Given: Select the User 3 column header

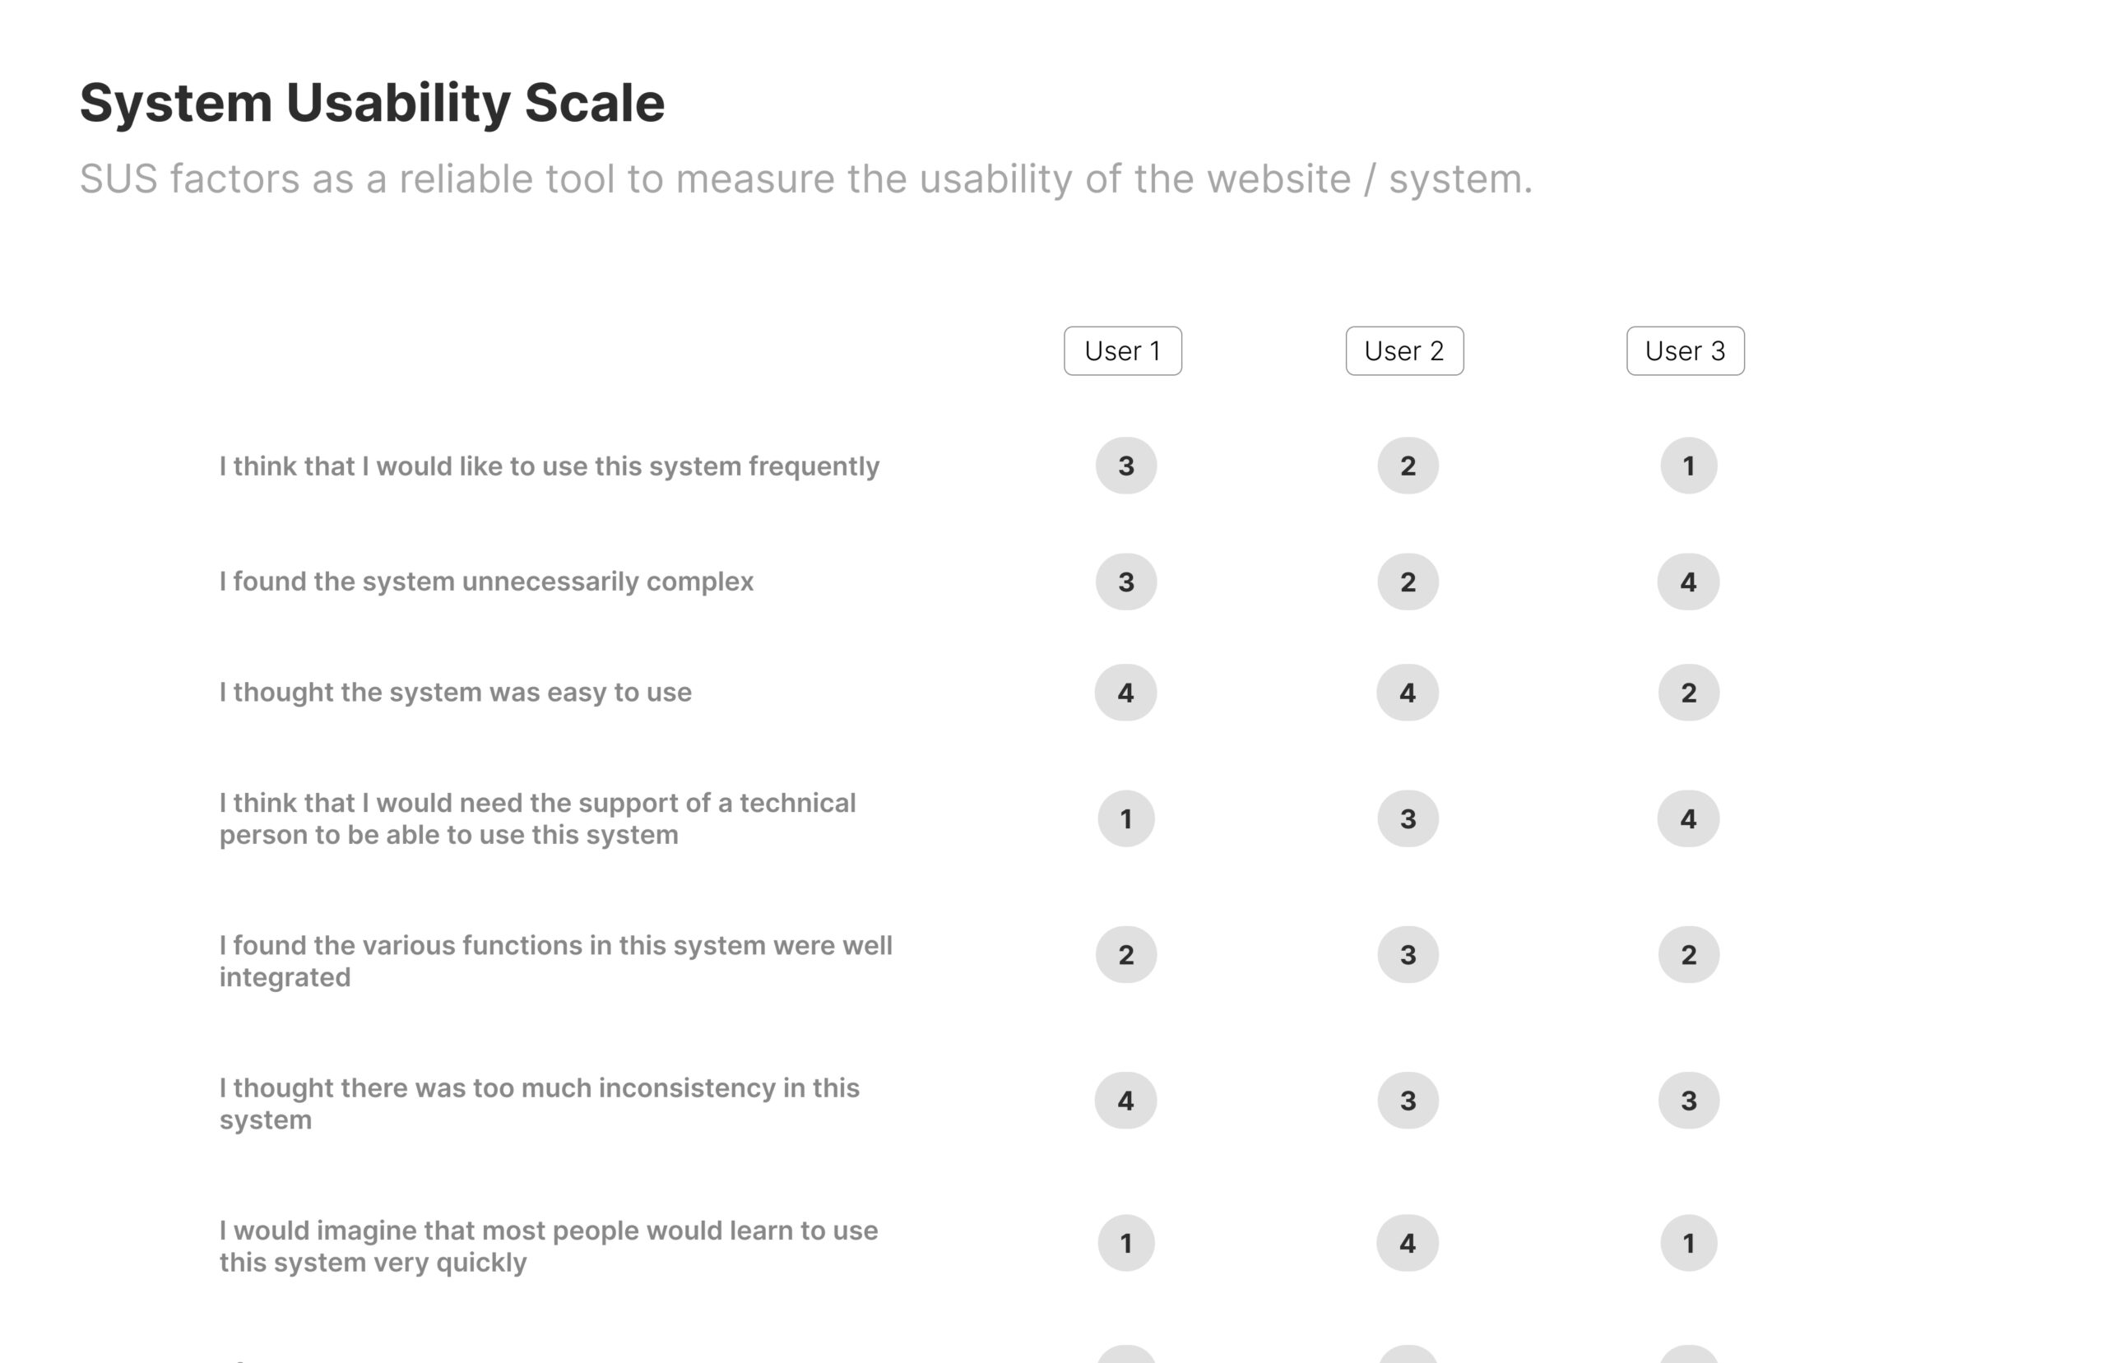Looking at the screenshot, I should pos(1685,351).
